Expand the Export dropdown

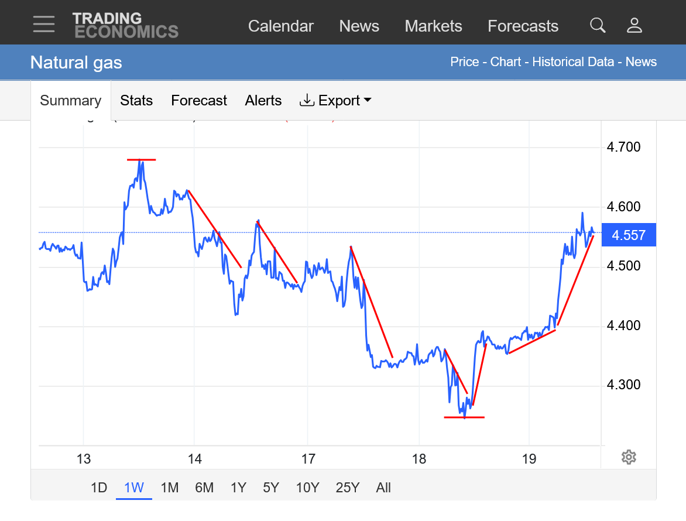[335, 101]
